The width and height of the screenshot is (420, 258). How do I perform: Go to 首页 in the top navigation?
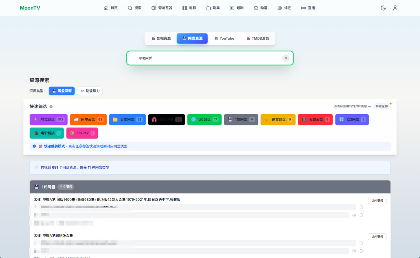[111, 8]
